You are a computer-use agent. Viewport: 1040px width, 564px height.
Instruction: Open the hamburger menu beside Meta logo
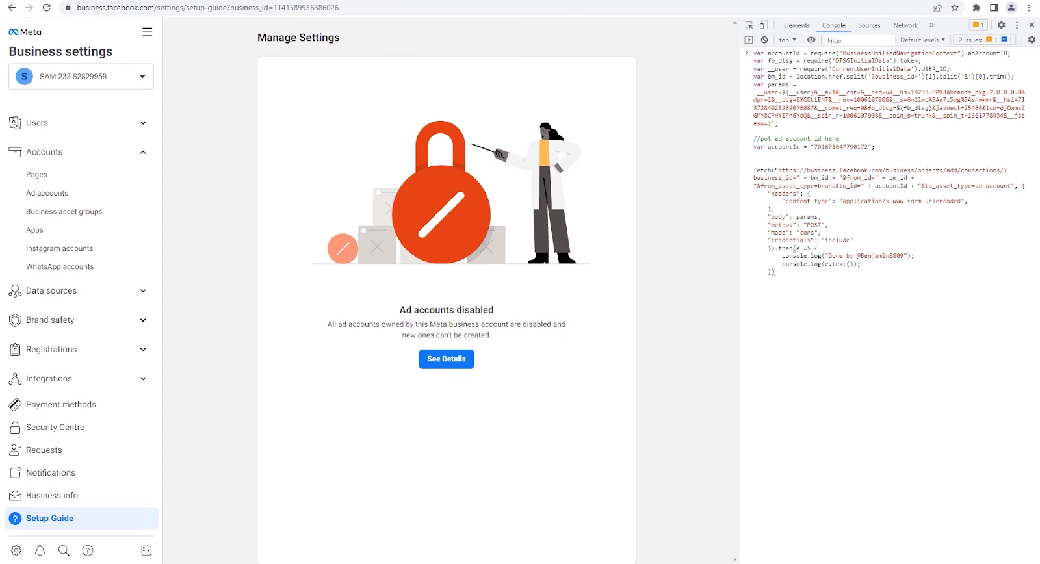pyautogui.click(x=148, y=32)
